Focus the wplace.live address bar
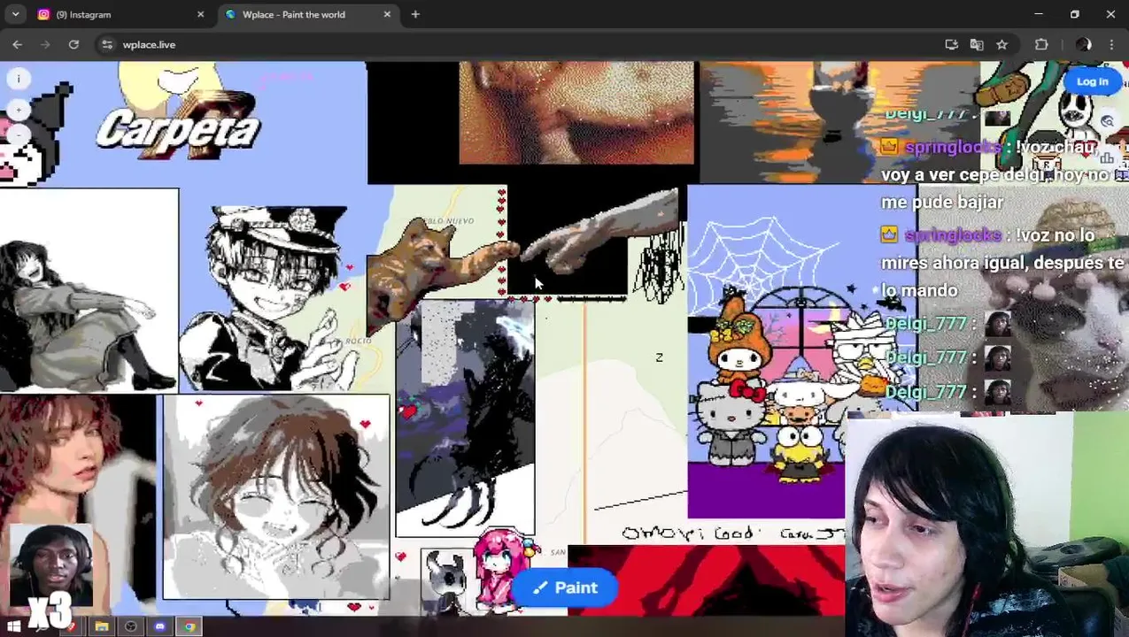Image resolution: width=1129 pixels, height=637 pixels. tap(522, 44)
